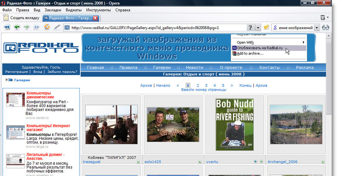Go to gallery page 4
Viewport: 337px width, 176px height.
point(215,85)
